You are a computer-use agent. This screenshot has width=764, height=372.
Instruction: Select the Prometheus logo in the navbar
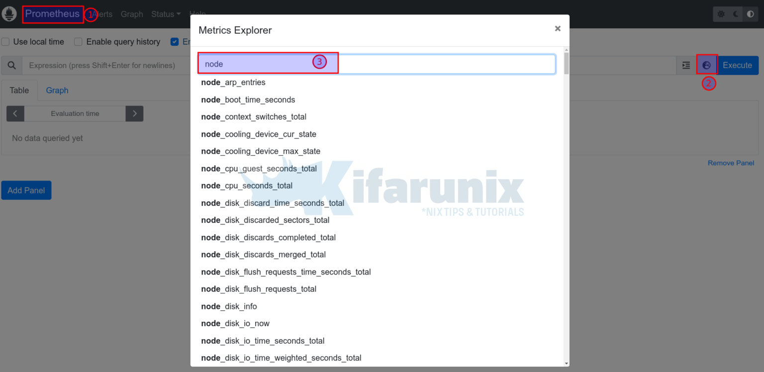tap(52, 14)
